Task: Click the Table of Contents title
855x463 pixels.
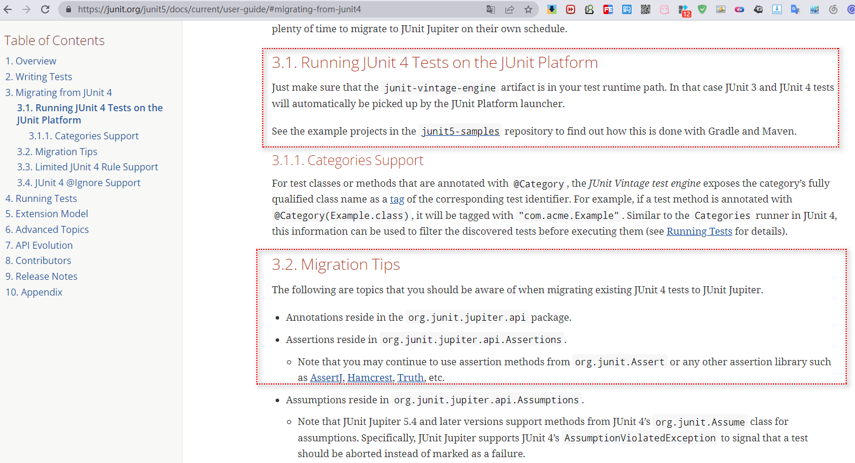Action: pos(55,40)
